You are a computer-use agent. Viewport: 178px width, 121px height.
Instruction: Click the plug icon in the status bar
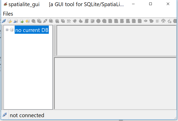click(x=5, y=115)
